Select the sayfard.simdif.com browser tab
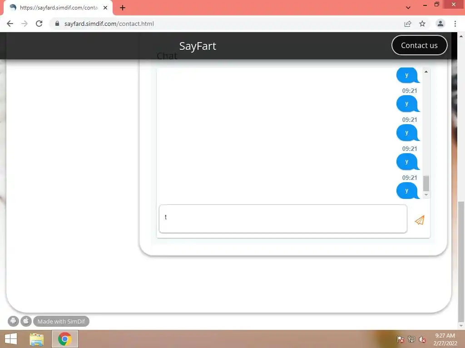The height and width of the screenshot is (348, 465). [58, 8]
